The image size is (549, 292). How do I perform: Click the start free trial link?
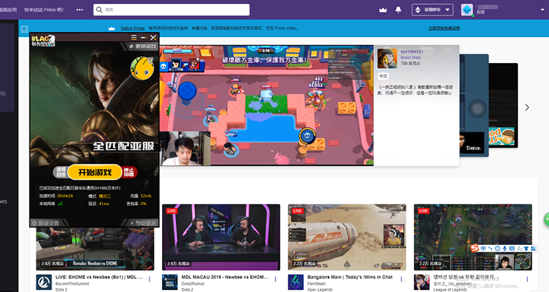tap(444, 28)
